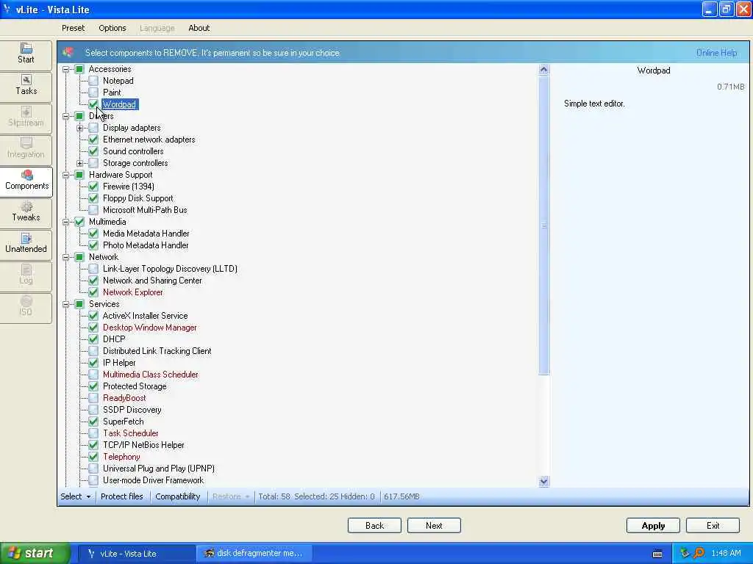Open the Language menu
753x564 pixels.
(x=157, y=28)
